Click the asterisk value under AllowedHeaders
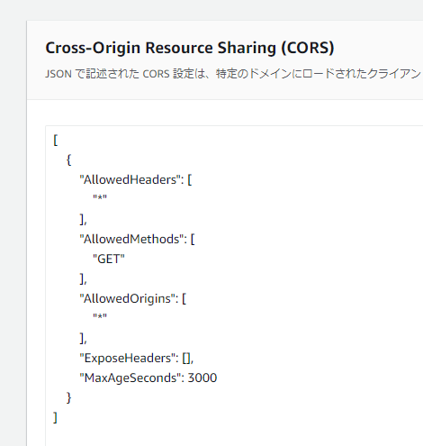Screen dimensions: 423x446 100,198
